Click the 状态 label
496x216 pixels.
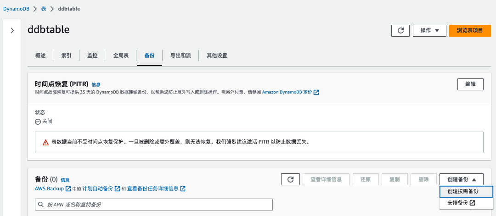click(x=40, y=112)
